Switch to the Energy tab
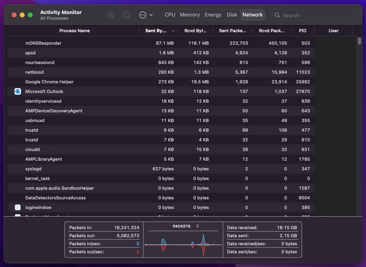366x267 pixels. (213, 15)
